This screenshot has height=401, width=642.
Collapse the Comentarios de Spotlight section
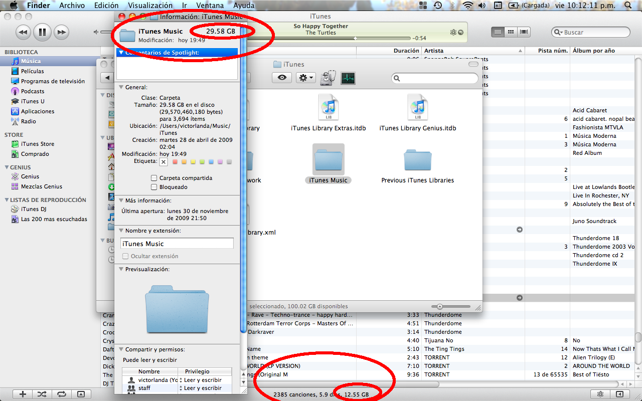coord(120,52)
